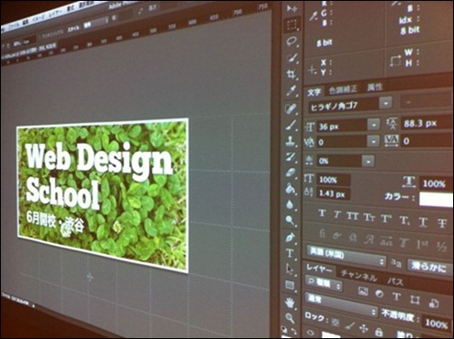454x339 pixels.
Task: Switch to the レイヤー panel tab
Action: coord(319,268)
